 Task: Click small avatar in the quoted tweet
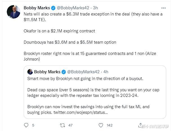(x=30, y=72)
